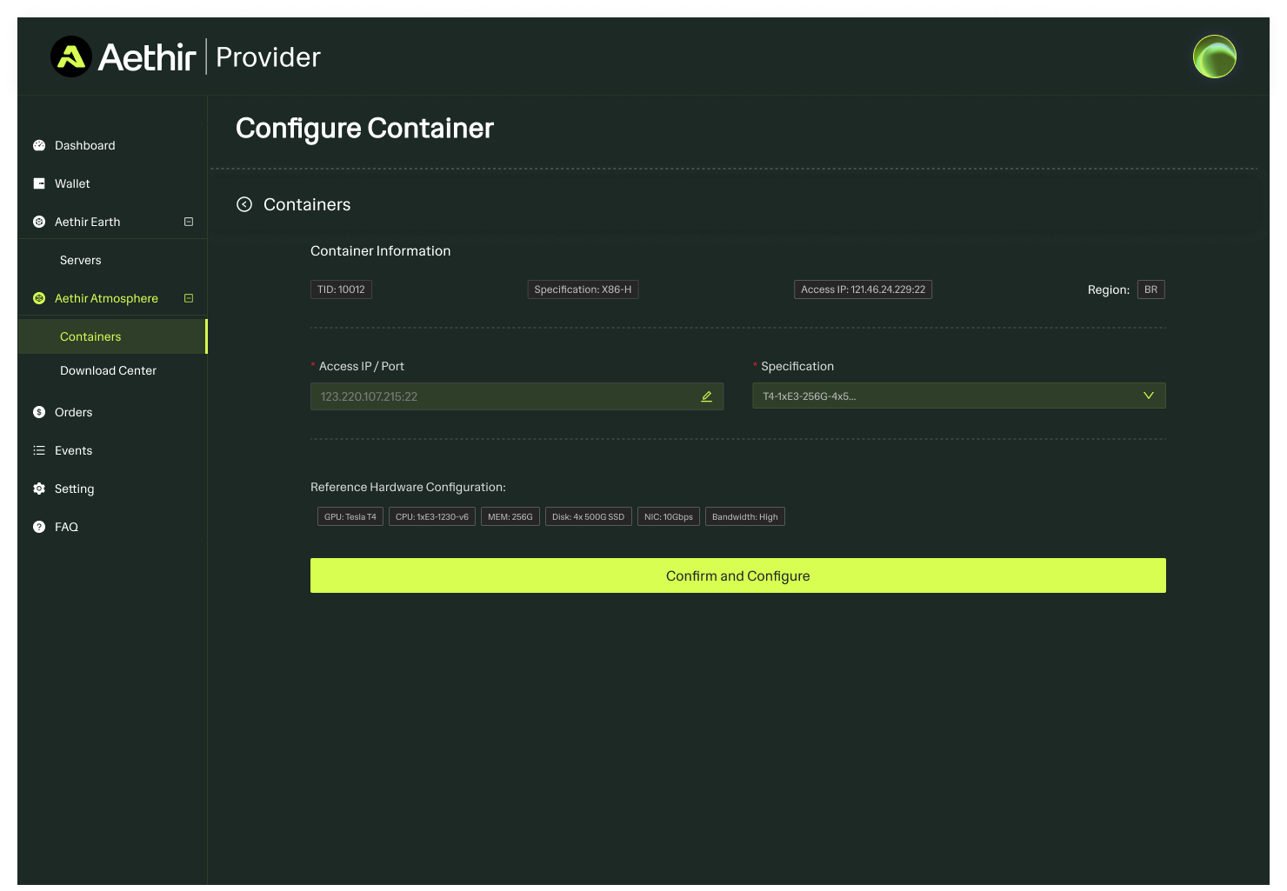Go to Servers in sidebar
Screen dimensions: 1287x891
click(x=81, y=260)
